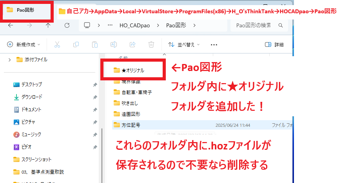The image size is (341, 183).
Task: Expand the 添付ファイル tree node
Action: pyautogui.click(x=9, y=60)
